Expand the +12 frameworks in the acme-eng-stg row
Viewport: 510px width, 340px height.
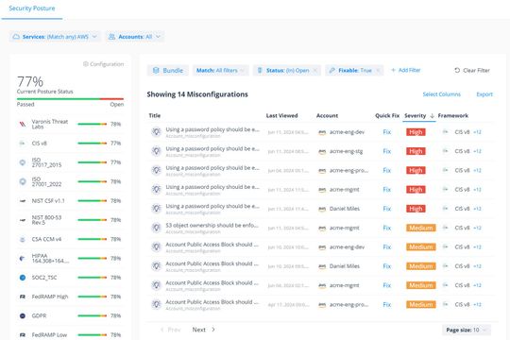coord(477,151)
